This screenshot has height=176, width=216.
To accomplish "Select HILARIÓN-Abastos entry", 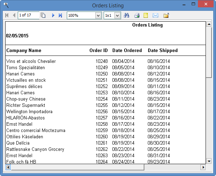I will [x=26, y=118].
